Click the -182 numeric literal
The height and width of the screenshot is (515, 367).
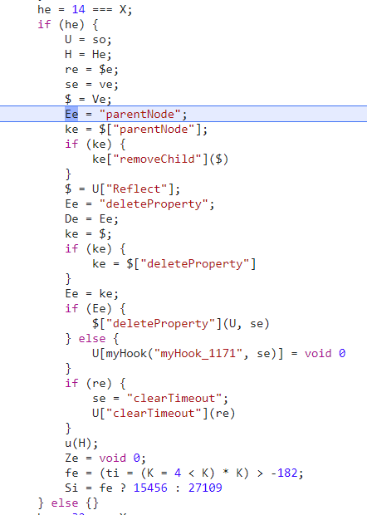click(x=284, y=473)
